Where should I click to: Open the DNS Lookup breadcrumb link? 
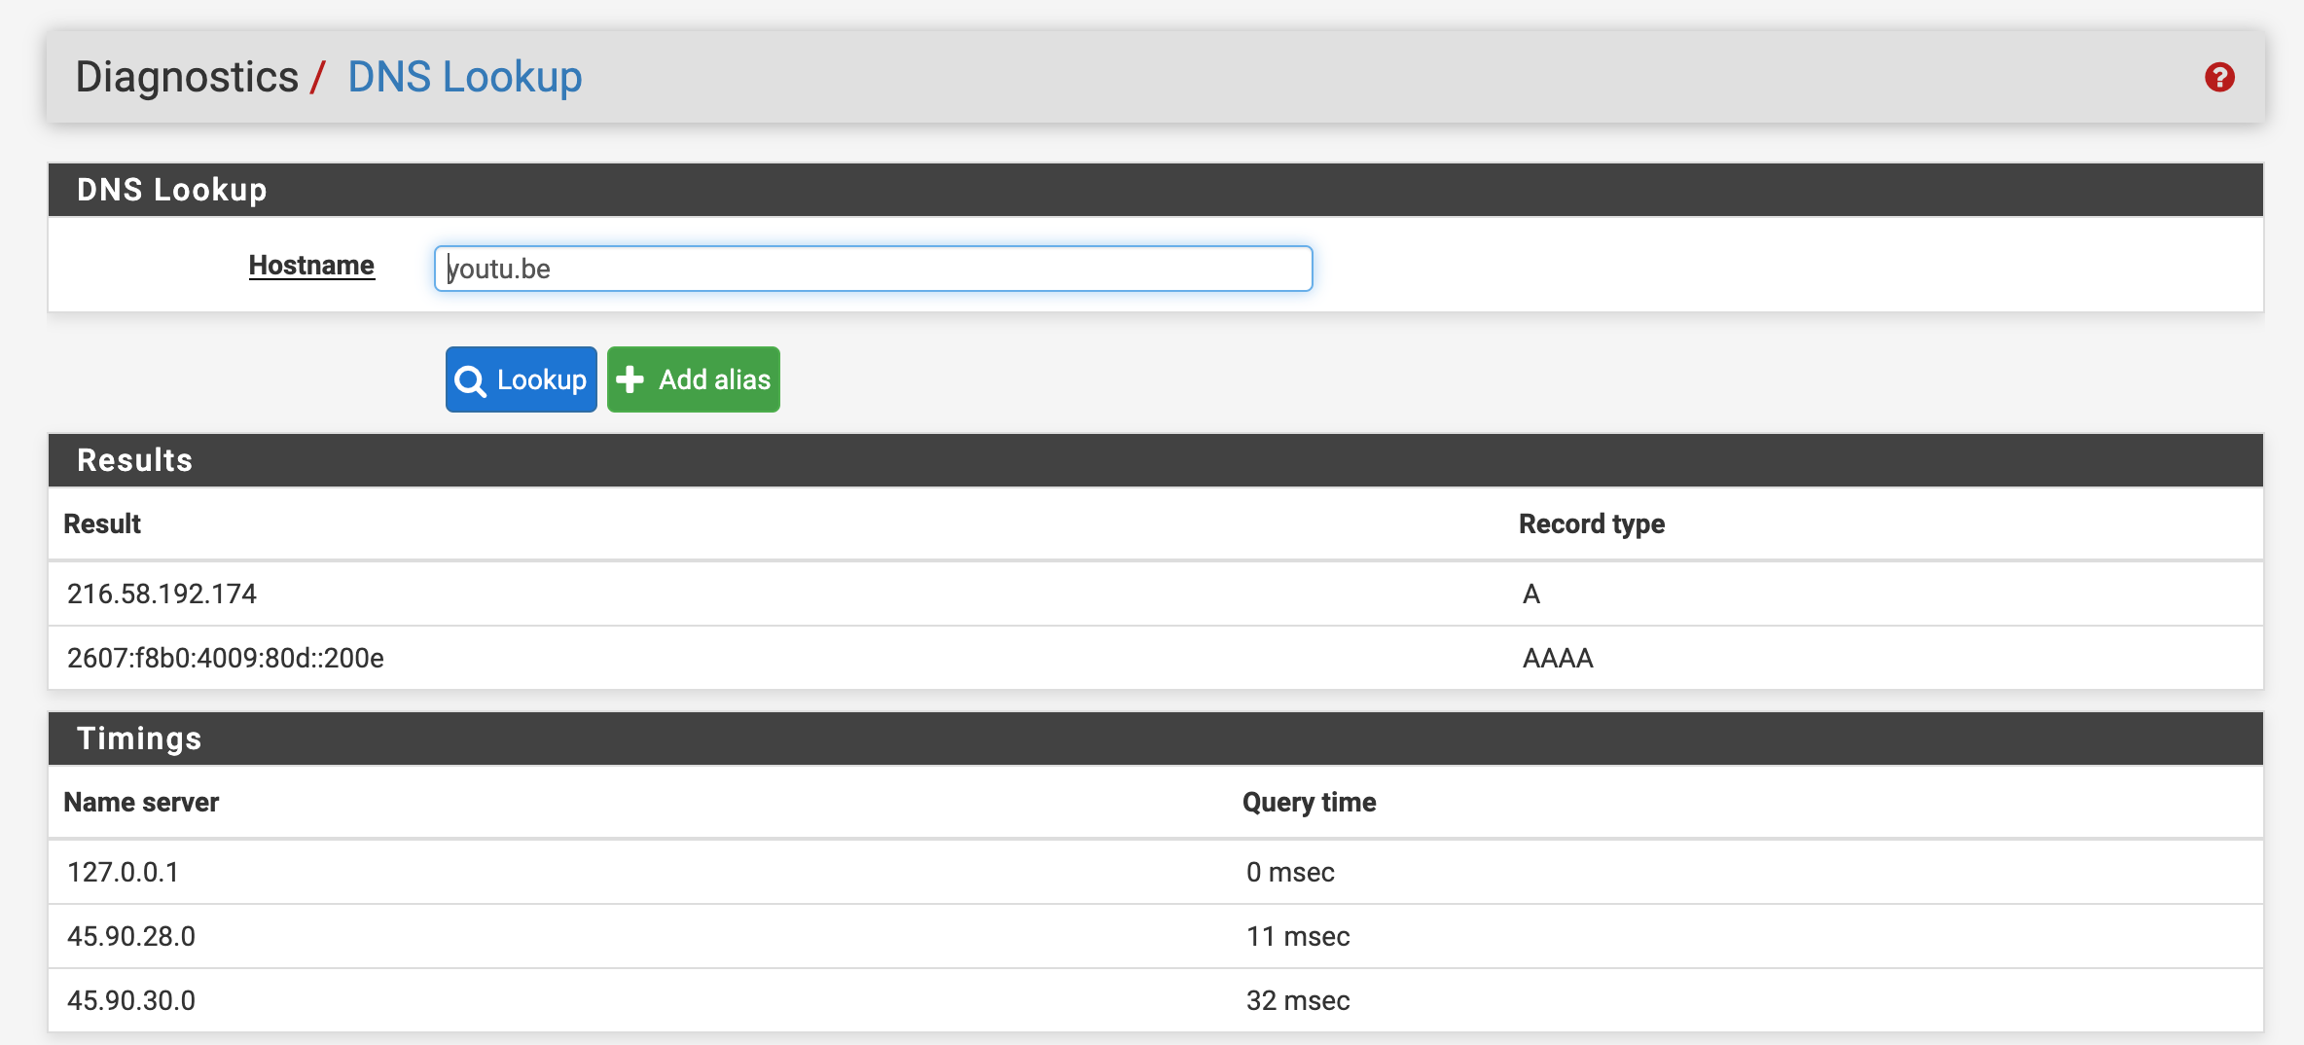[x=465, y=77]
